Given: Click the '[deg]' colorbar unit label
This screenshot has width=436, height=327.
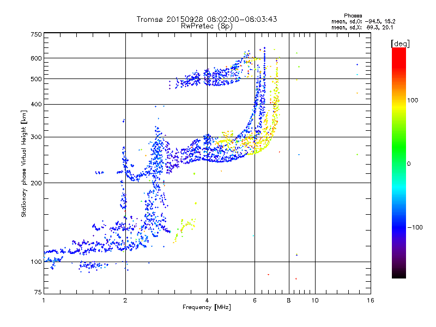Looking at the screenshot, I should coord(400,44).
